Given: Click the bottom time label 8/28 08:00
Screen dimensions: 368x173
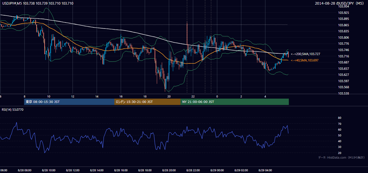Looking at the screenshot, I should 24,170.
